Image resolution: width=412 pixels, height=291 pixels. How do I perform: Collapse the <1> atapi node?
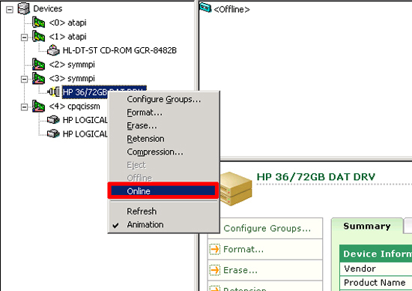click(x=24, y=37)
